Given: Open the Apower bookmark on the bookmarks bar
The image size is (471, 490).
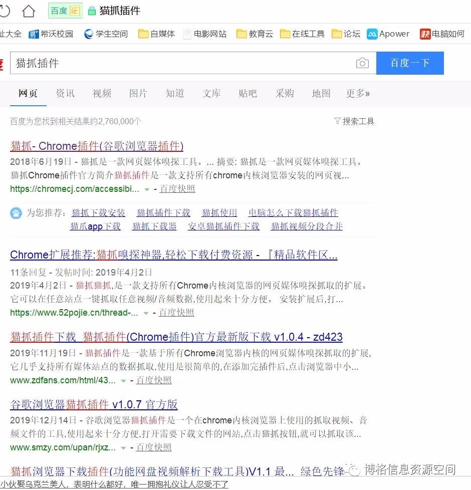Looking at the screenshot, I should pos(388,34).
